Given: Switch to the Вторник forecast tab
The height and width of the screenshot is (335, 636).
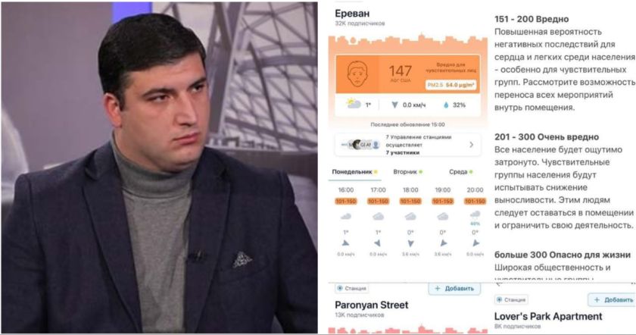Looking at the screenshot, I should click(407, 172).
